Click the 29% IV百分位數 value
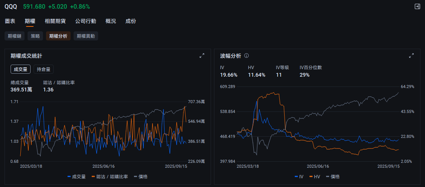 coord(305,75)
